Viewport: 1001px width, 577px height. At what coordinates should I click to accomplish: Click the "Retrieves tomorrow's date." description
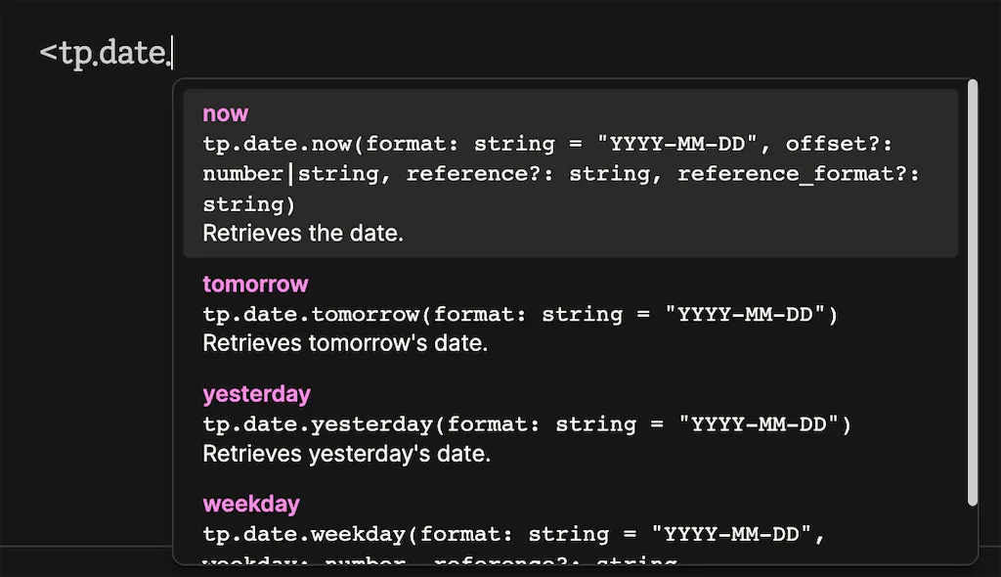coord(344,344)
